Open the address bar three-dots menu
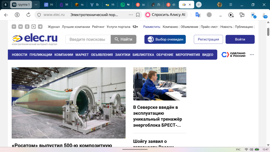This screenshot has width=270, height=152. [x=131, y=15]
